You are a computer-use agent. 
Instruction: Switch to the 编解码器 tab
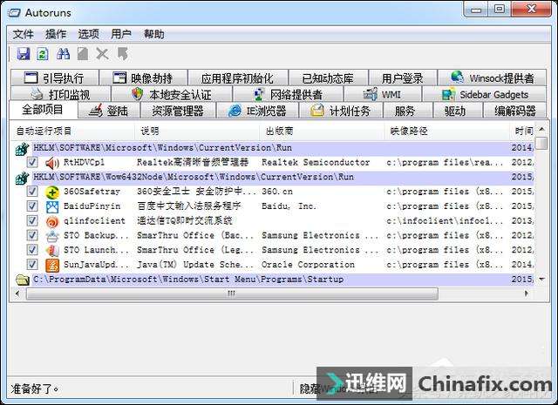click(514, 111)
